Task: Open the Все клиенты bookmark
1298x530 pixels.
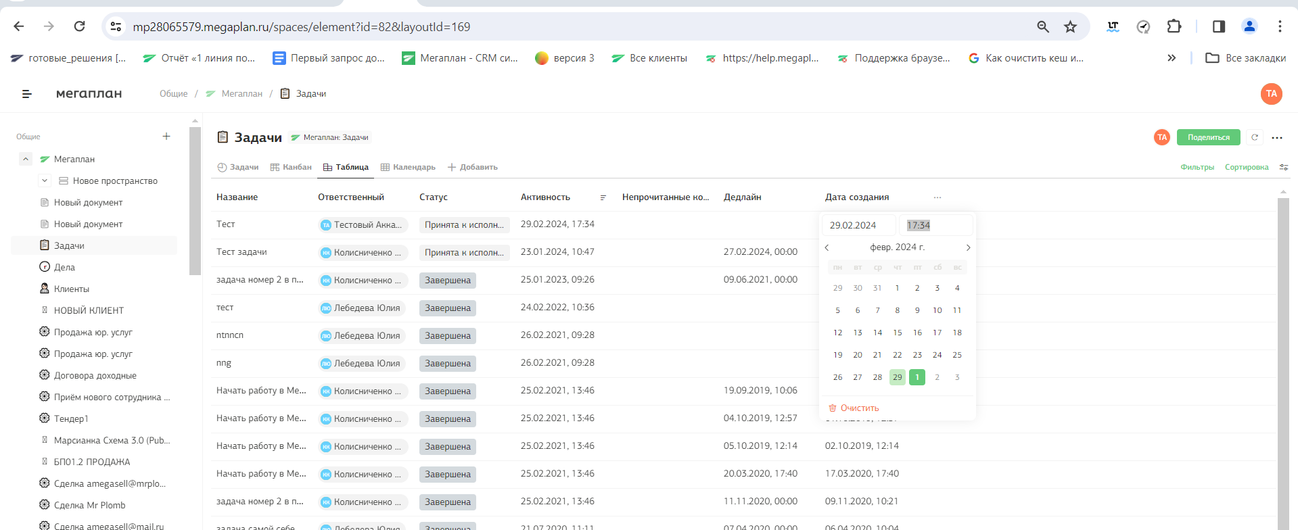Action: pos(649,58)
